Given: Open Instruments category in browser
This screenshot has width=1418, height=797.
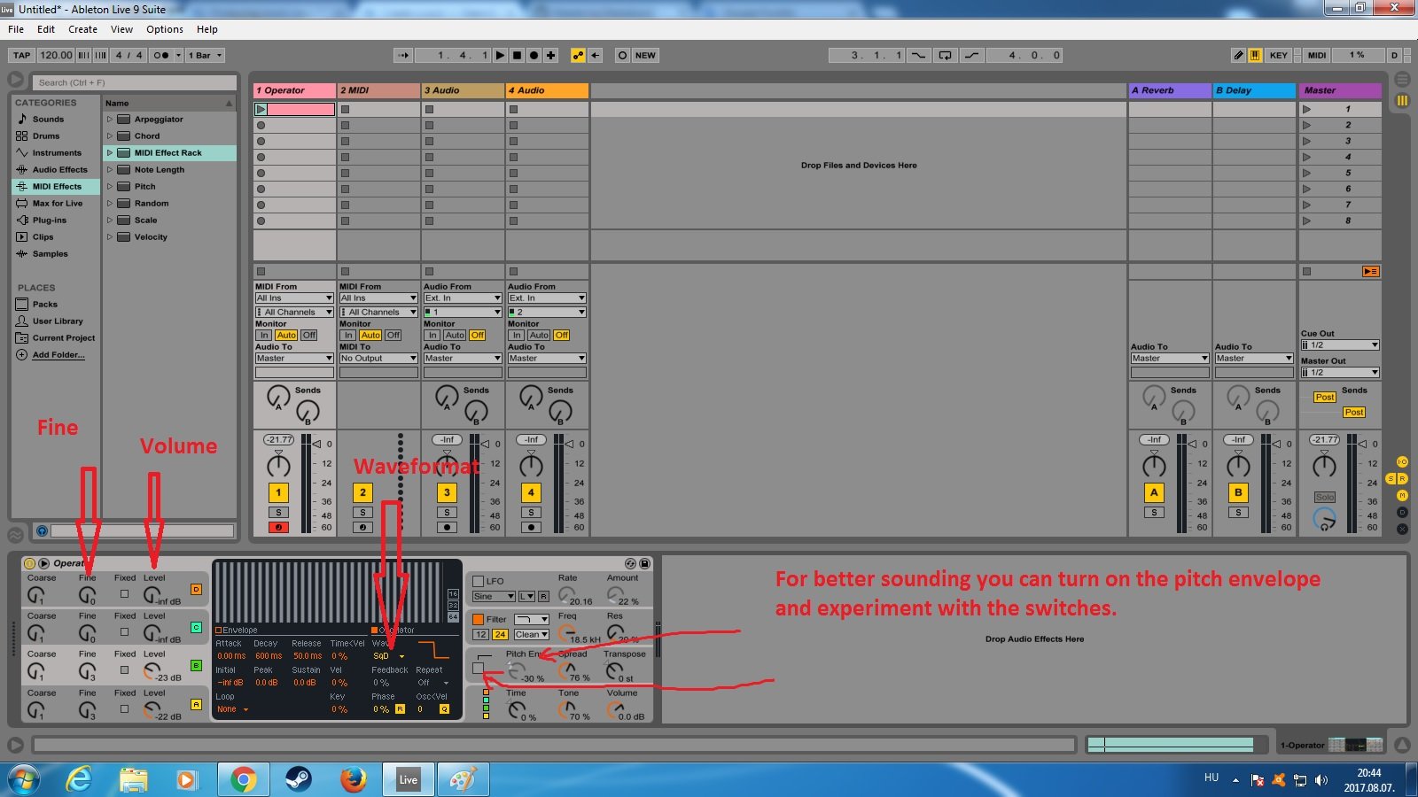Looking at the screenshot, I should click(x=57, y=152).
